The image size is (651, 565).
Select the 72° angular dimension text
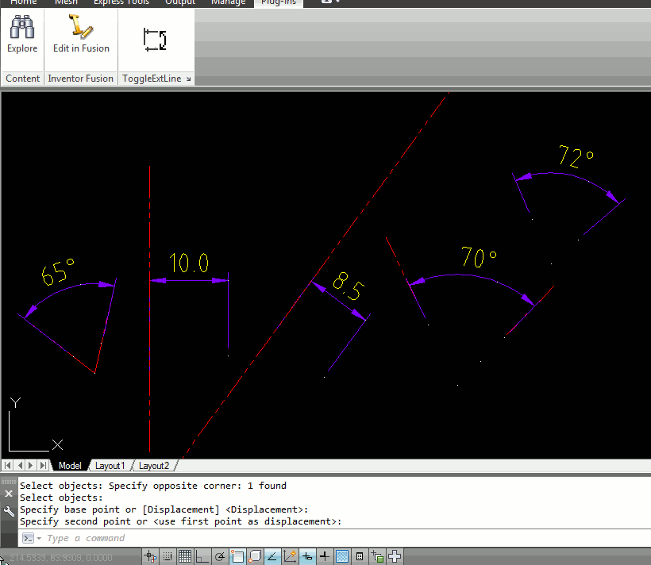click(x=576, y=156)
